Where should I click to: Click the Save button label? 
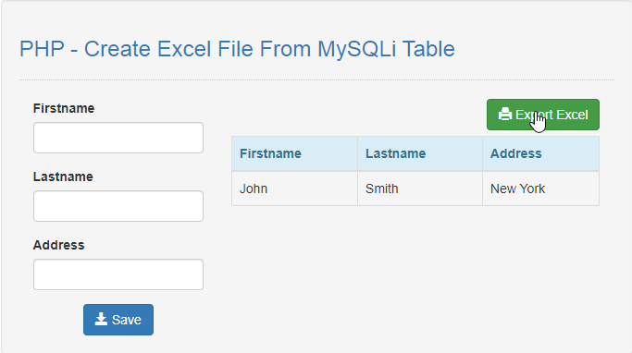127,320
